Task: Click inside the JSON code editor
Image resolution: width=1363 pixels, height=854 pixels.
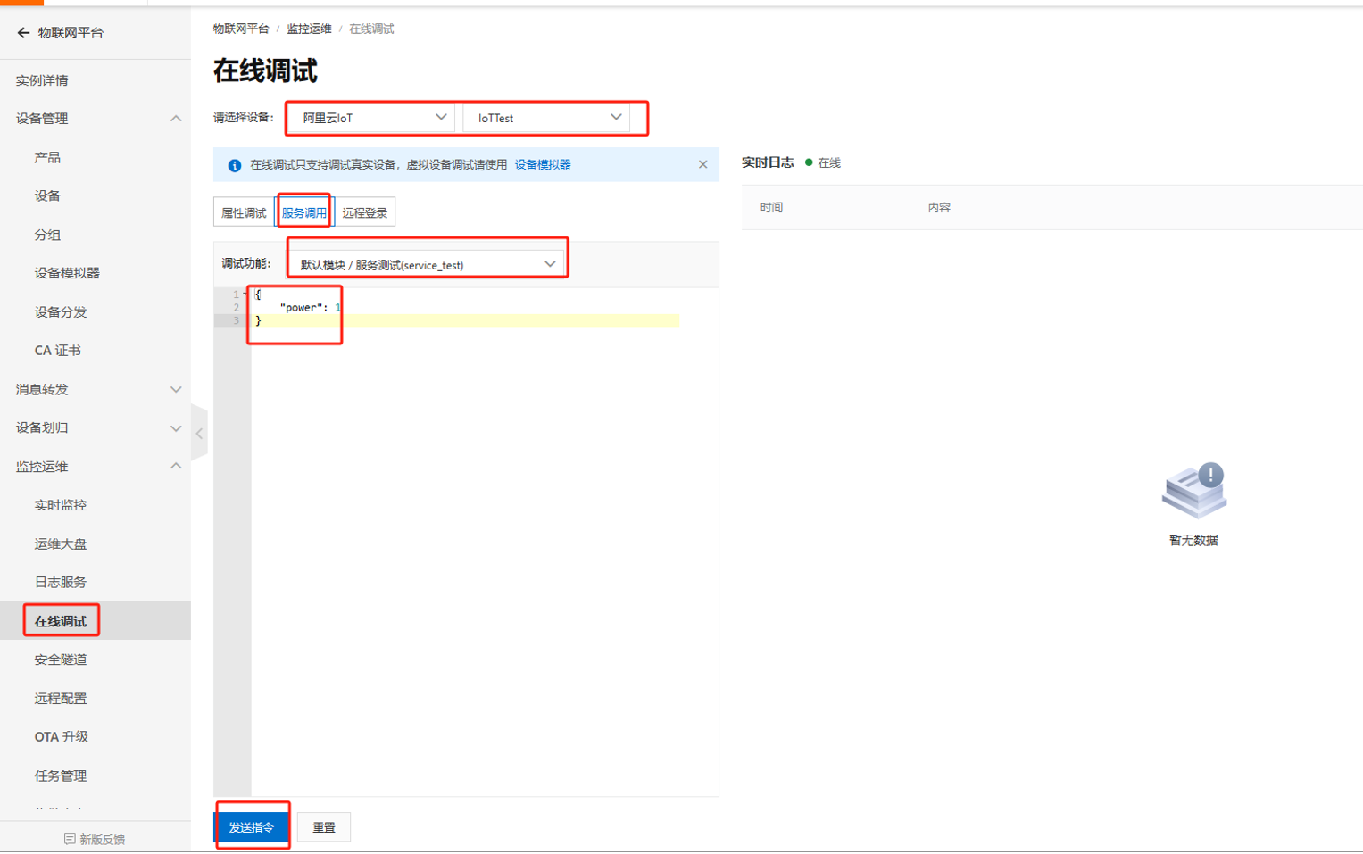Action: pos(482,535)
